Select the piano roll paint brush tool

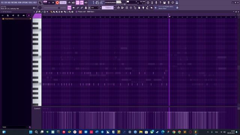54,12
